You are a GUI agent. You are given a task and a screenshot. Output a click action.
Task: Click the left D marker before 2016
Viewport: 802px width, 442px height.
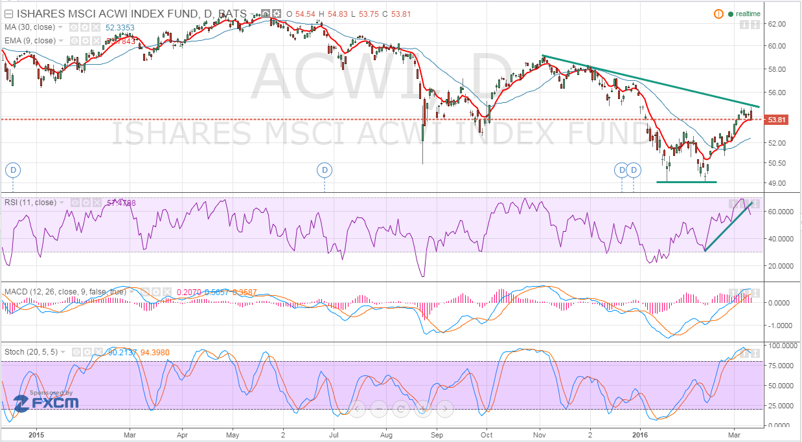(621, 170)
